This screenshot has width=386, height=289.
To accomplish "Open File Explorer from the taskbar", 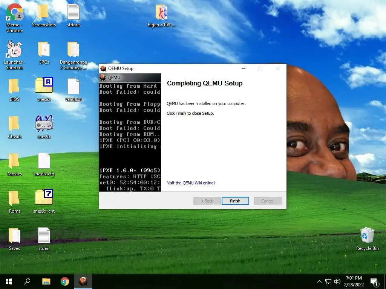I will tap(46, 281).
